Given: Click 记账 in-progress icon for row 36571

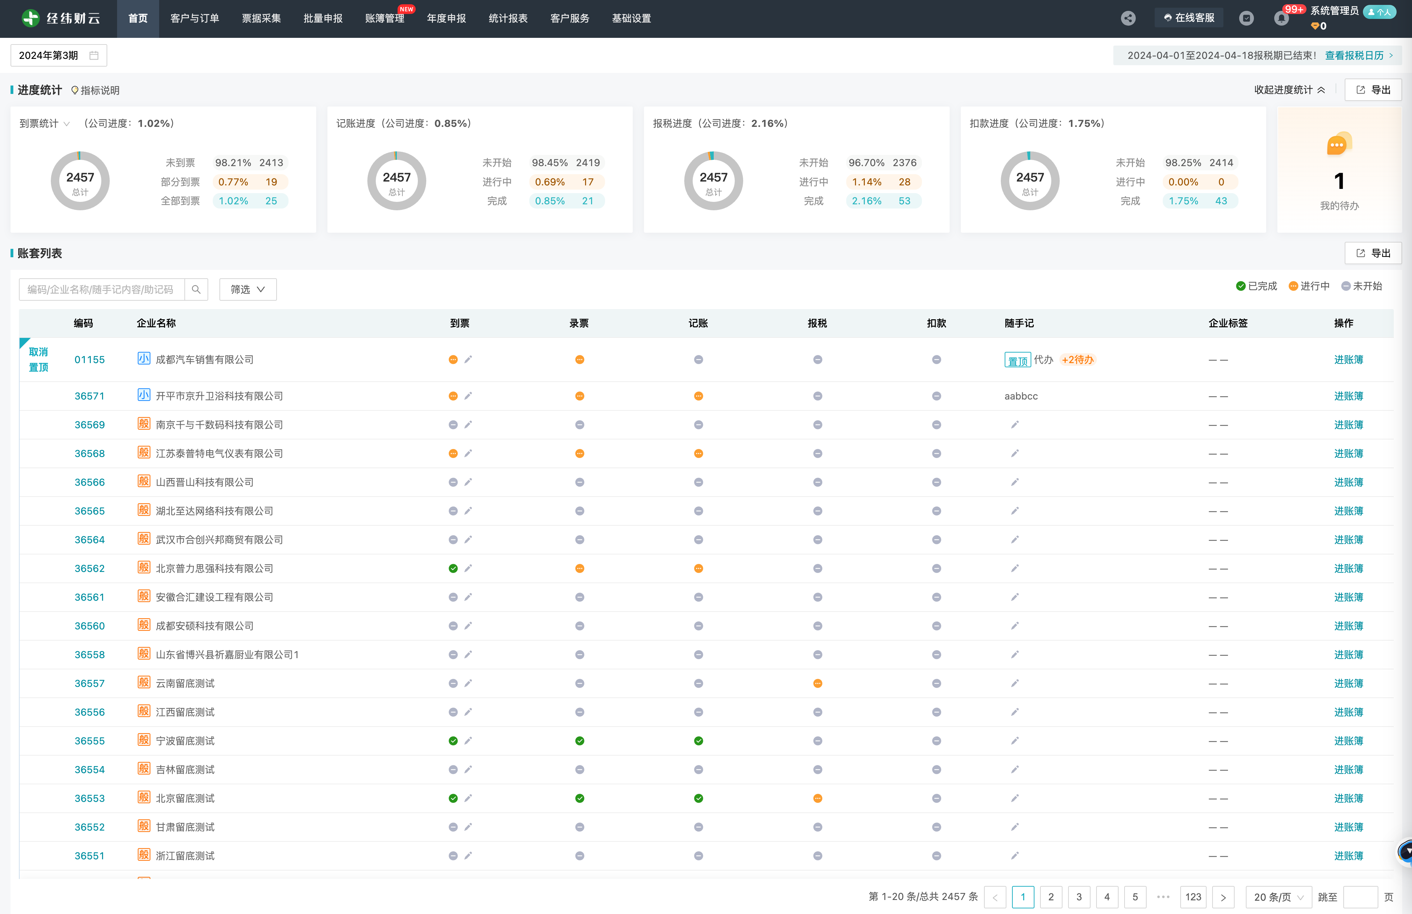Looking at the screenshot, I should [x=698, y=396].
